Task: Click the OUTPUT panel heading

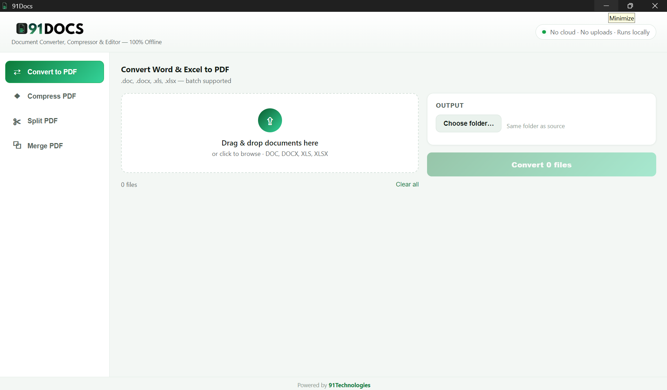Action: pos(450,105)
